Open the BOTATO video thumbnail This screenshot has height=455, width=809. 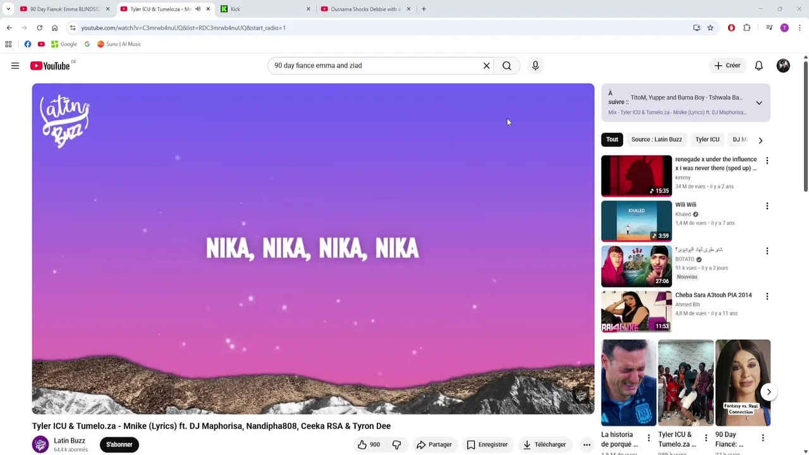636,266
